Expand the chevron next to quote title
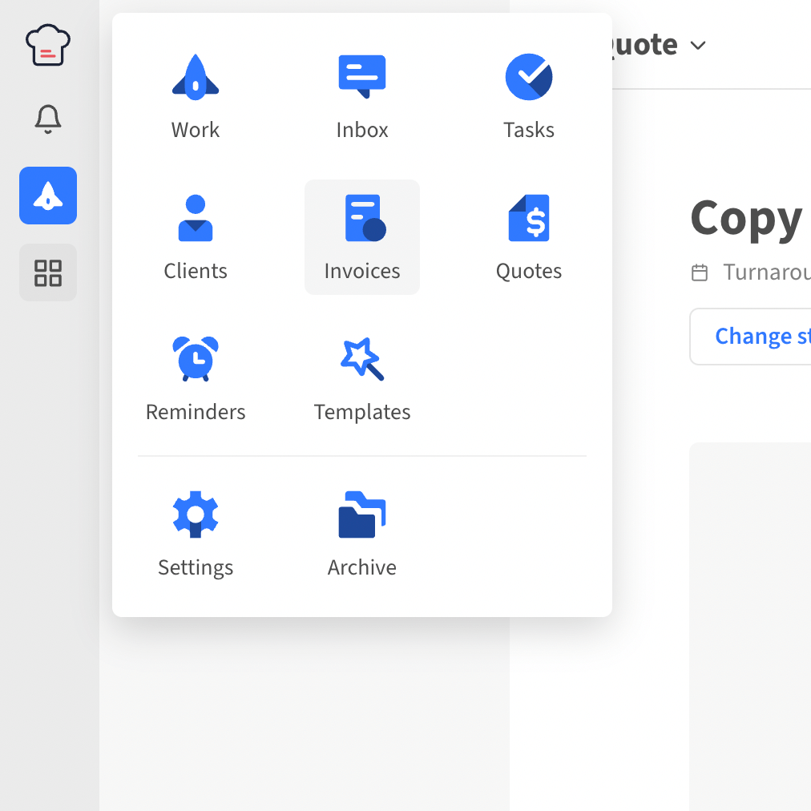Viewport: 811px width, 811px height. click(698, 46)
